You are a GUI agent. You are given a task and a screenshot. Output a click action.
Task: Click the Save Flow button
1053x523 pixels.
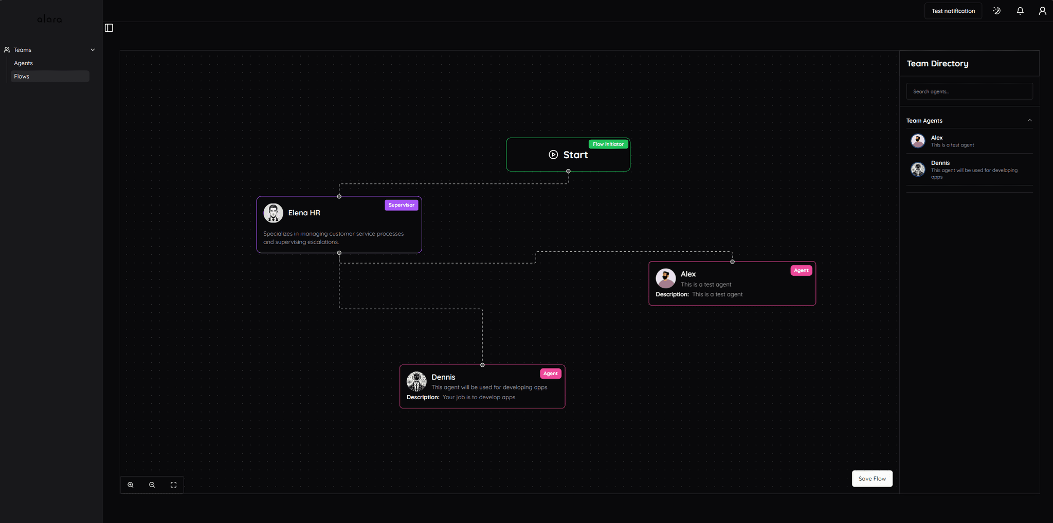(872, 478)
